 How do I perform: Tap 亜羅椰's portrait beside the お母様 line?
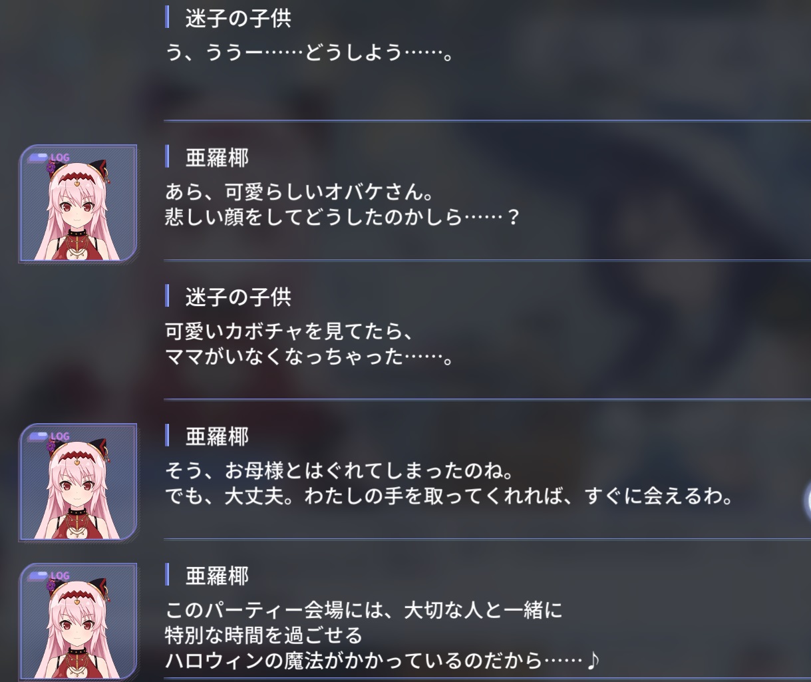[x=79, y=482]
